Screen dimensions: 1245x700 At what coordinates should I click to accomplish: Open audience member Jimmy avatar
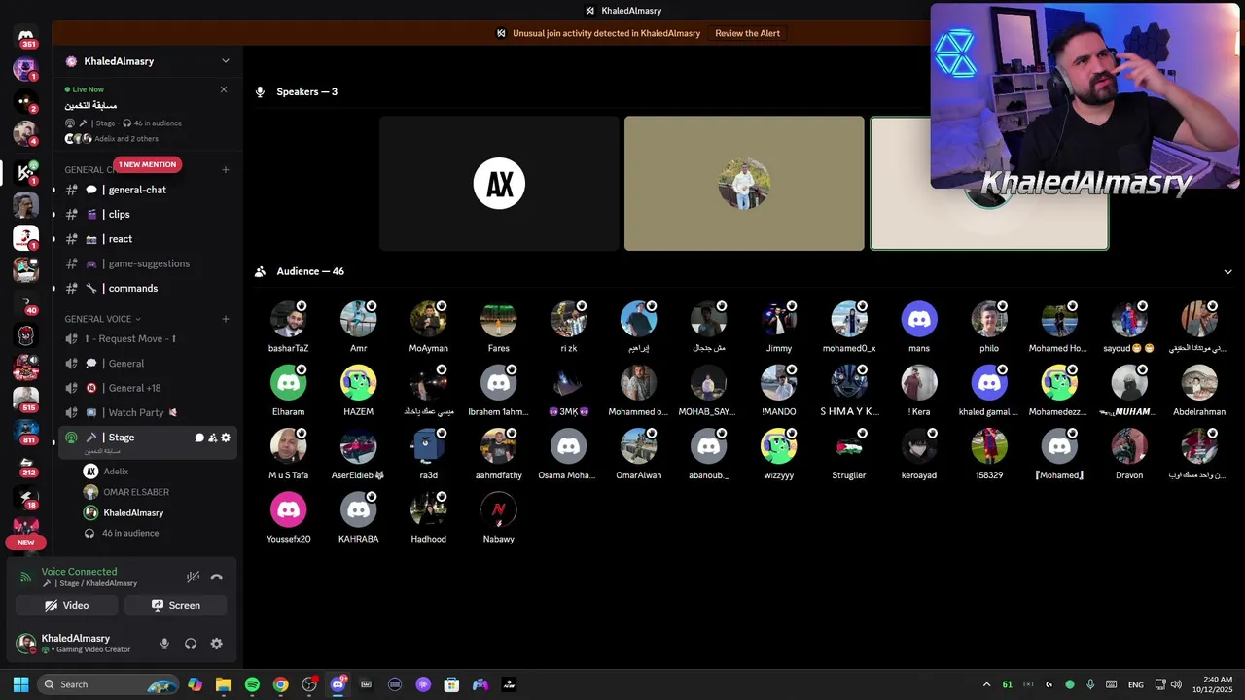click(x=778, y=319)
